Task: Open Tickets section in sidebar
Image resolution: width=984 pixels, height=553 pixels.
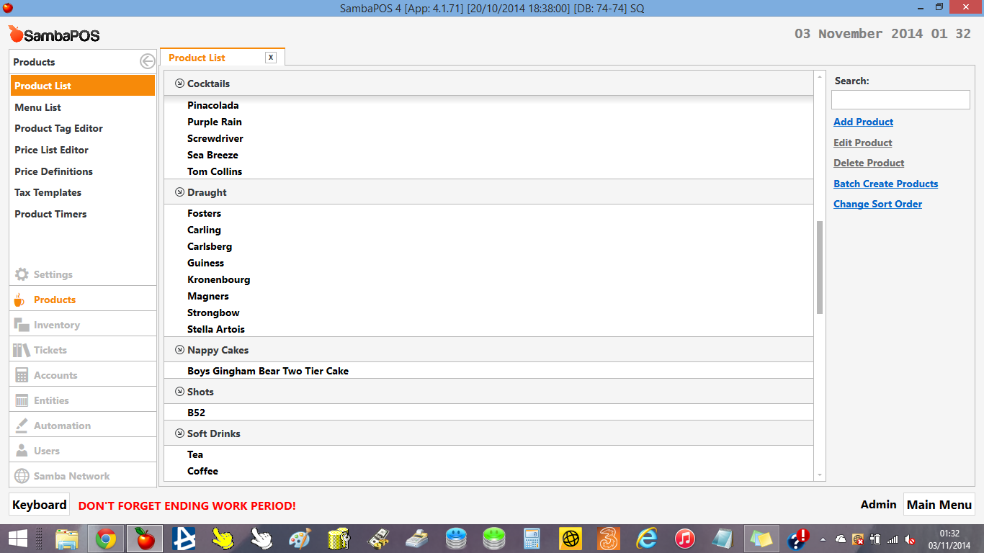Action: (x=50, y=350)
